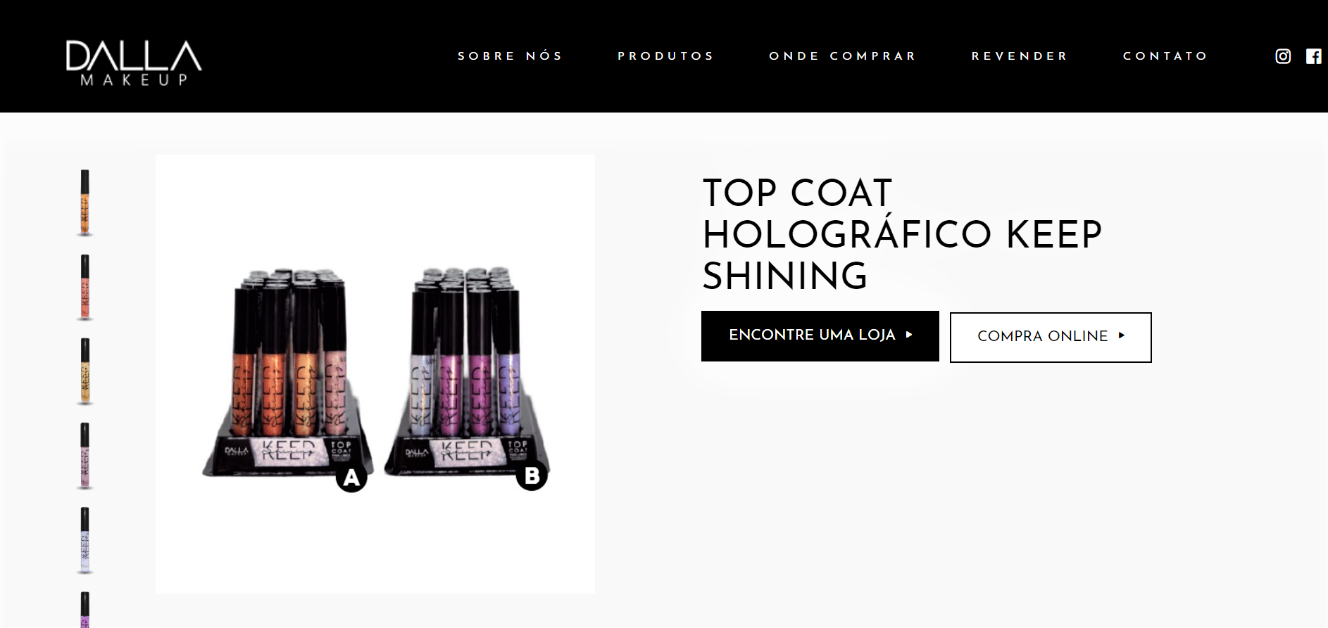Click the Encontre Uma Loja button
This screenshot has height=628, width=1328.
pos(820,336)
